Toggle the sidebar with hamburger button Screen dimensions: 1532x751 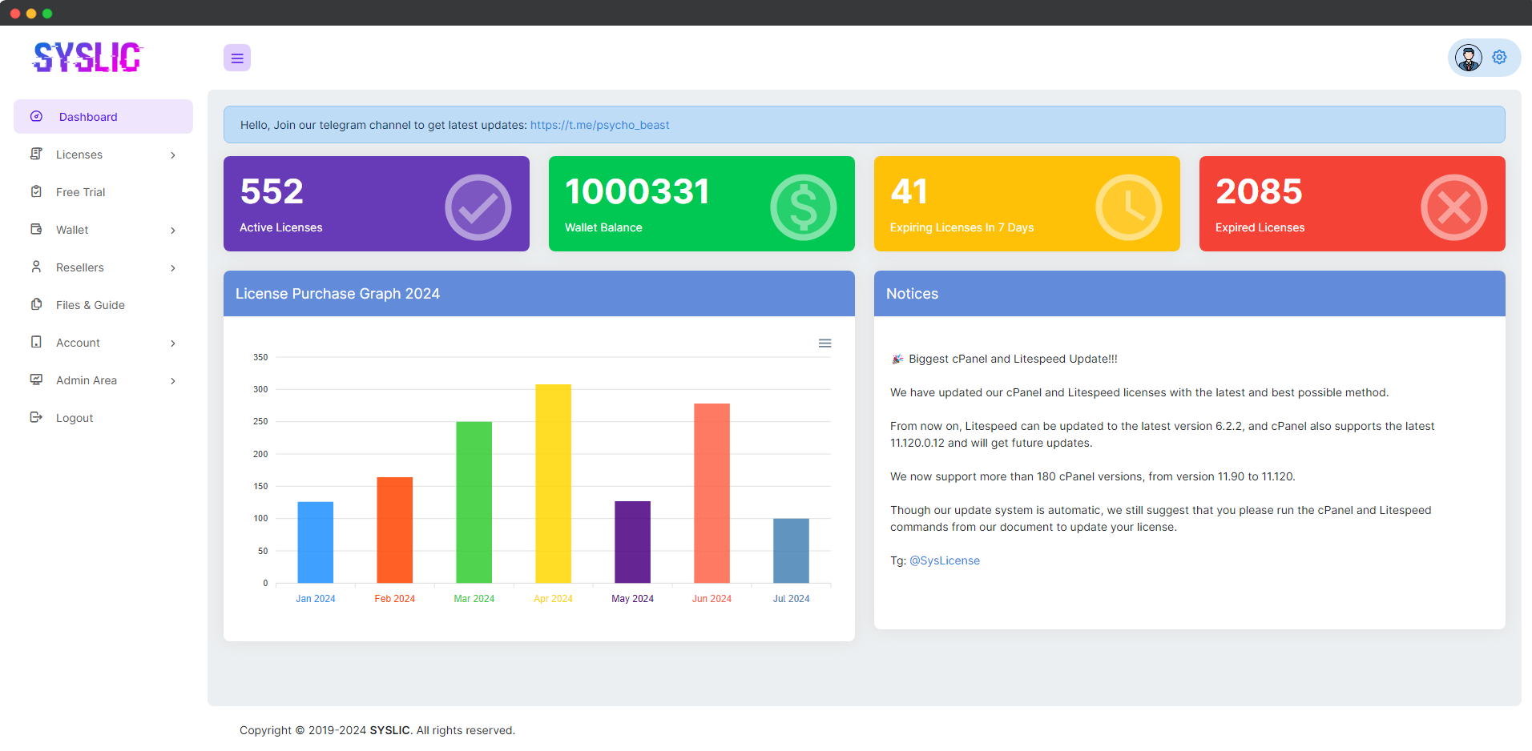(x=237, y=58)
